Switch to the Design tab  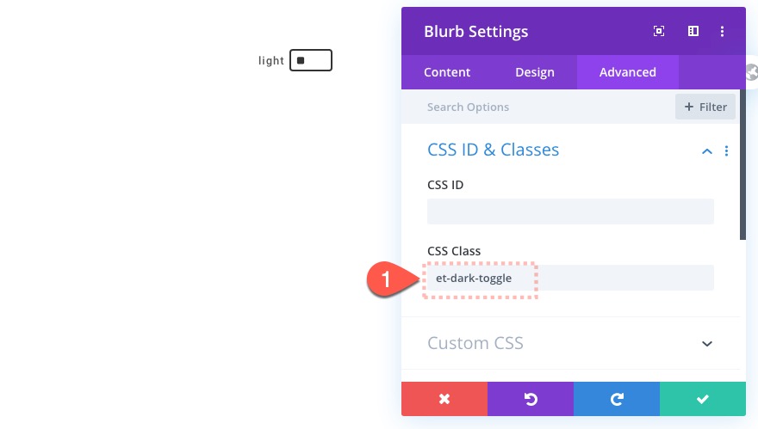click(x=535, y=72)
